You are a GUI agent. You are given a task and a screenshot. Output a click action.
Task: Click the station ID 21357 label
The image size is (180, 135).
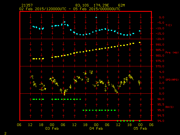tap(27, 5)
